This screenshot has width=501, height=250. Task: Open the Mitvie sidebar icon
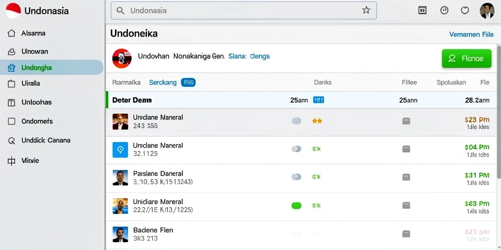11,161
